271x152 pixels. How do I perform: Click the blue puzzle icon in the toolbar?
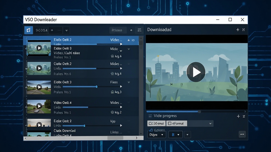coord(29,30)
